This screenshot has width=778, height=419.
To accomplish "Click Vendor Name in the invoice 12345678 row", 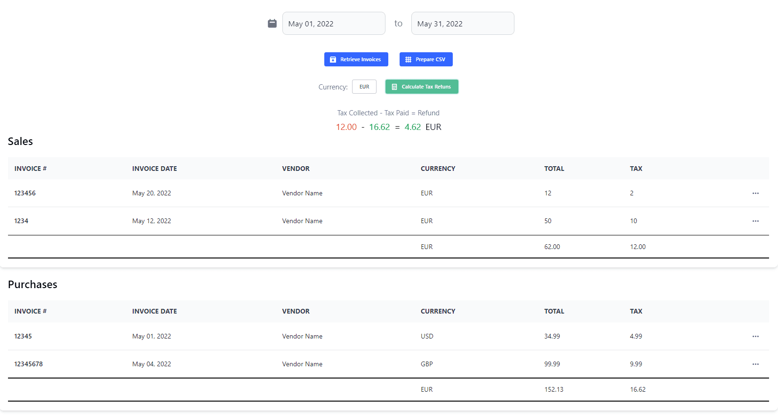I will (302, 364).
